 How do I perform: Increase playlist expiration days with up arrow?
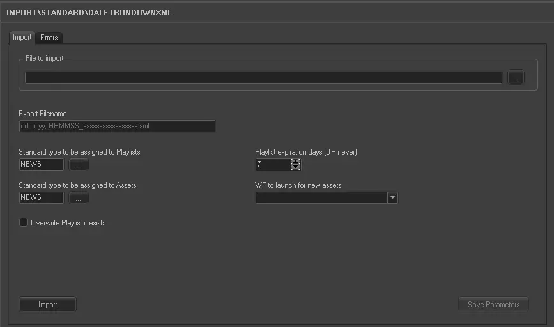(x=295, y=162)
